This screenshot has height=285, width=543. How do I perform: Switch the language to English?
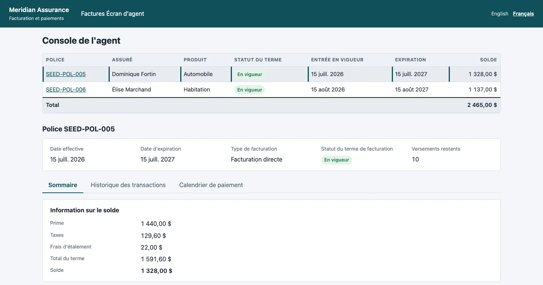coord(500,14)
